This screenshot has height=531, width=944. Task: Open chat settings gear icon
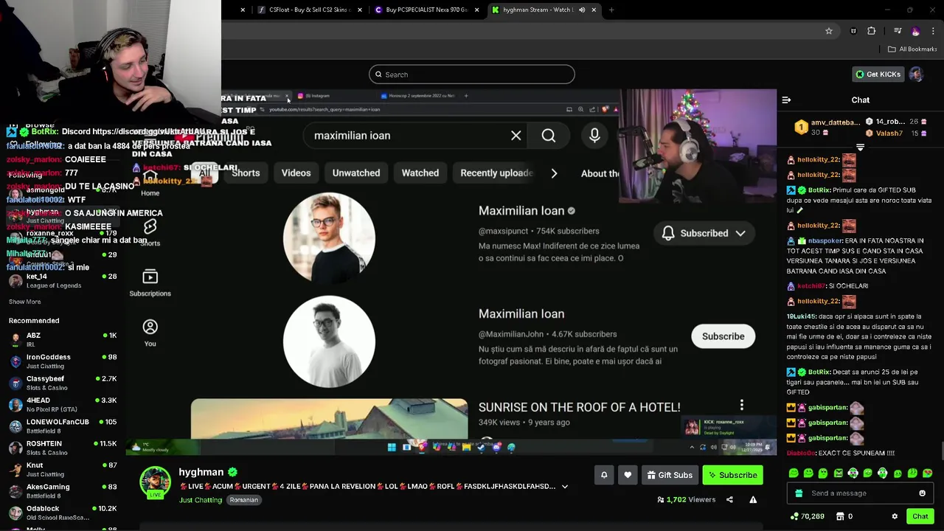coord(895,516)
